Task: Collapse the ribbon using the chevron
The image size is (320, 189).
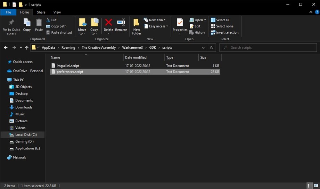Action: click(311, 12)
